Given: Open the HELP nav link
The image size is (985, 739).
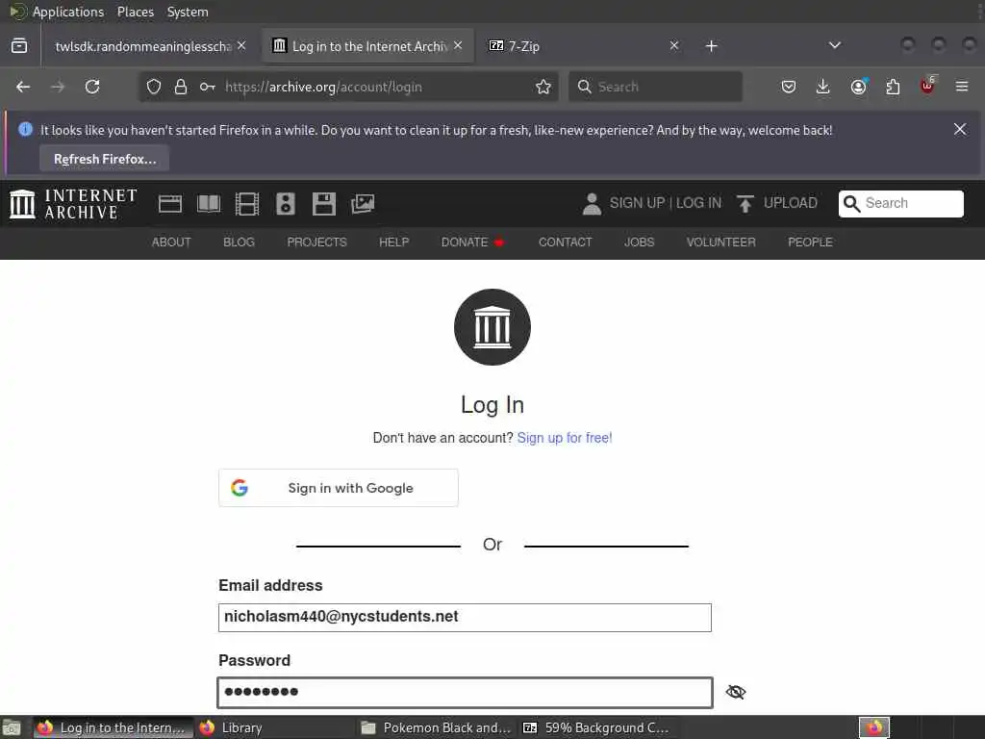Looking at the screenshot, I should click(x=393, y=242).
